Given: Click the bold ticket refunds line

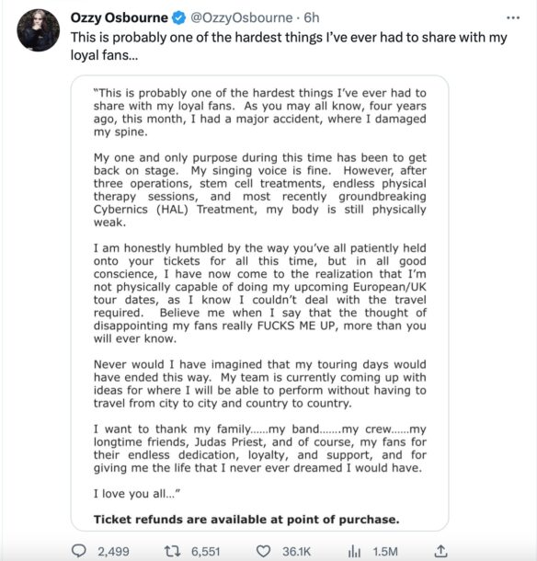Looking at the screenshot, I should tap(246, 519).
